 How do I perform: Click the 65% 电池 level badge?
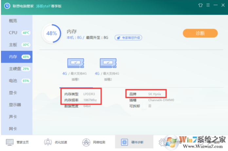[26, 81]
